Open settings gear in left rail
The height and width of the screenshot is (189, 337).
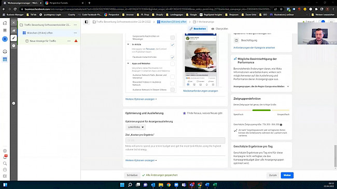click(5, 151)
